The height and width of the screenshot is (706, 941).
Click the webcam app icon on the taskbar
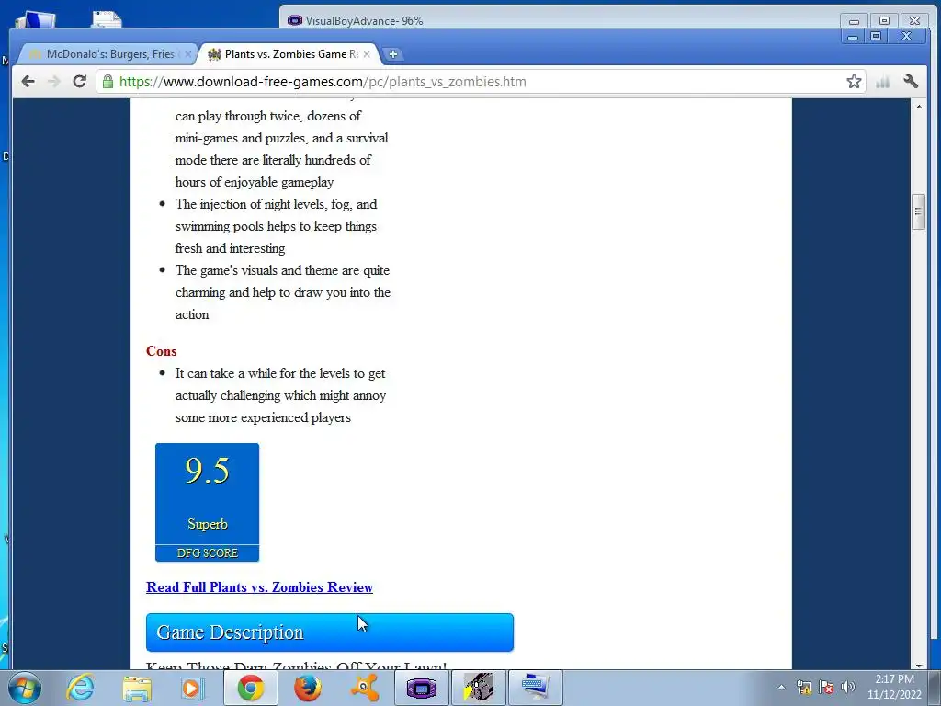coord(478,688)
